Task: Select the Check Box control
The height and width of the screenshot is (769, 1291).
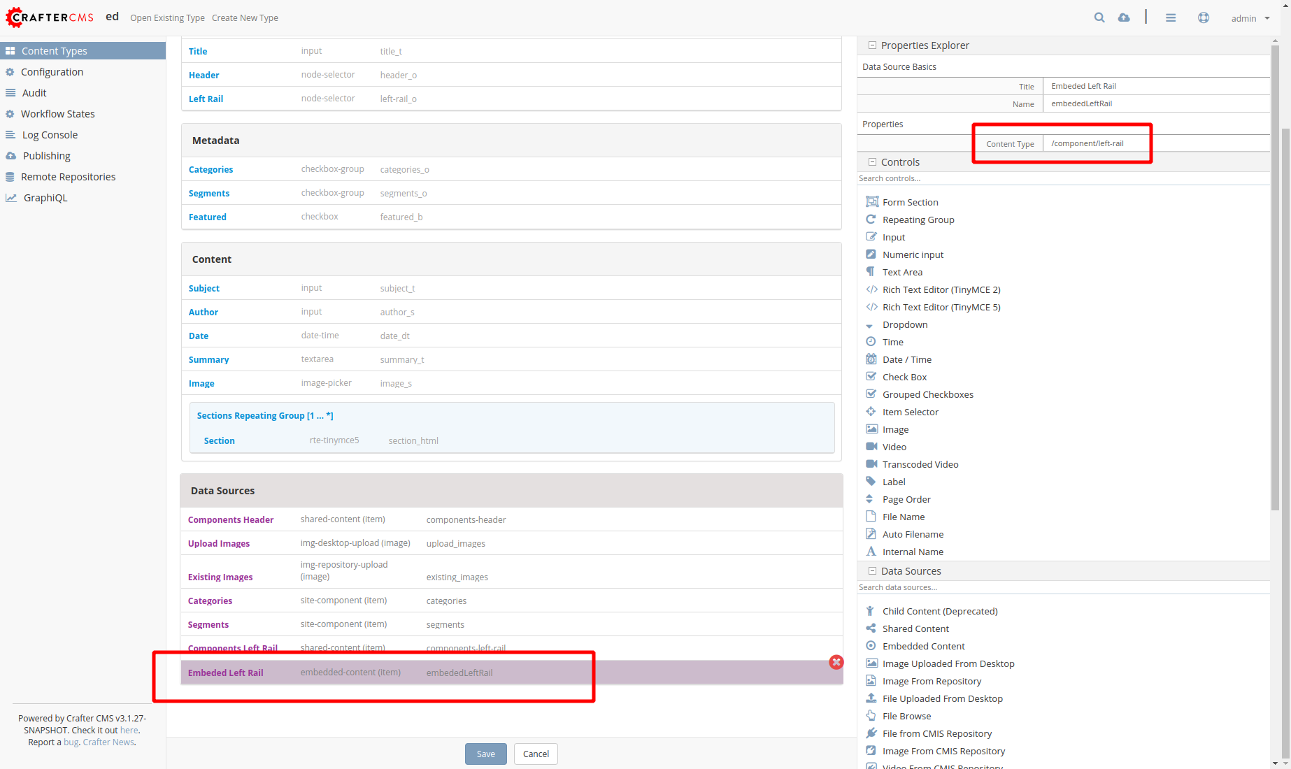Action: click(x=905, y=377)
